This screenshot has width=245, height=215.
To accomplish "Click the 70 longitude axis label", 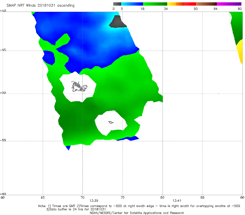I will click(82, 197).
